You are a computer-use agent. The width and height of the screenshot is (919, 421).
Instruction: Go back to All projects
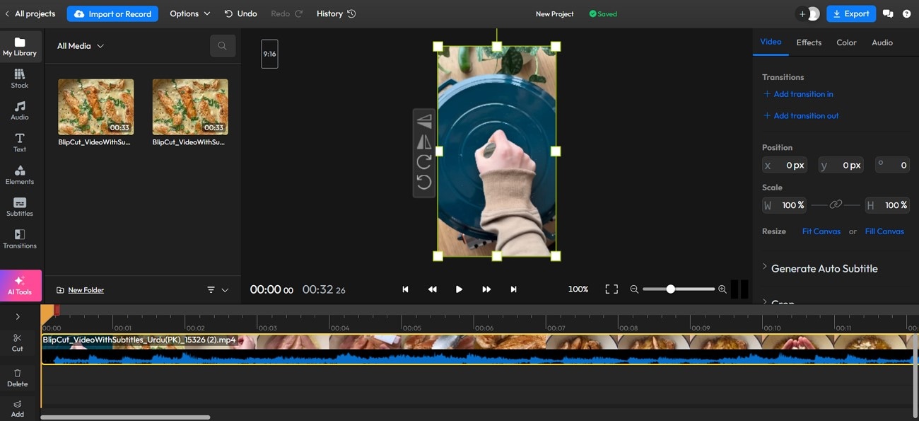click(30, 13)
